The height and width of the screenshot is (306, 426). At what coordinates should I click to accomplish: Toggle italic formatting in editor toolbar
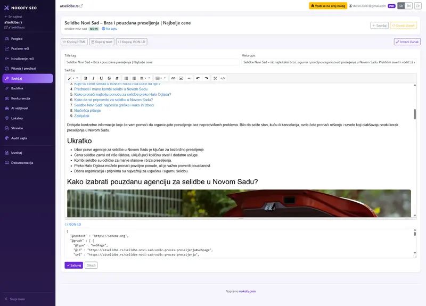(x=94, y=78)
